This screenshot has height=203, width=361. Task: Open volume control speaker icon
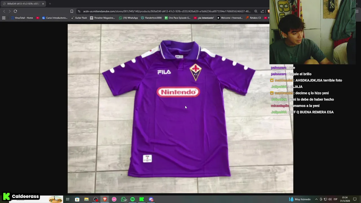click(330, 199)
